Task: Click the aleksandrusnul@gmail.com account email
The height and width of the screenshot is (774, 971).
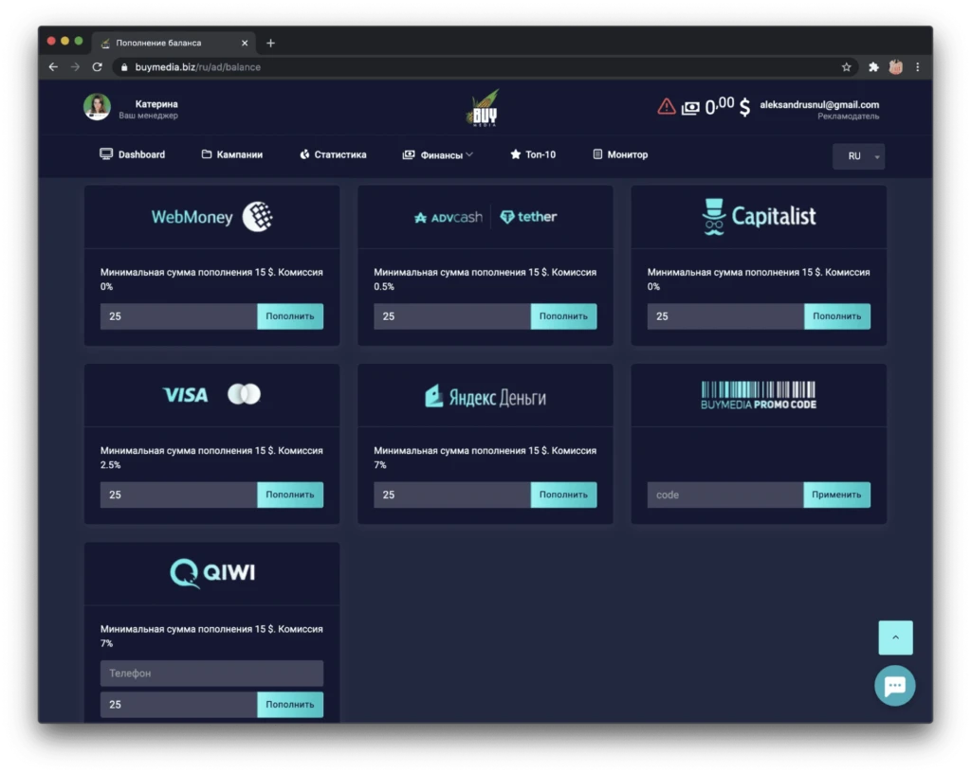Action: click(x=819, y=104)
